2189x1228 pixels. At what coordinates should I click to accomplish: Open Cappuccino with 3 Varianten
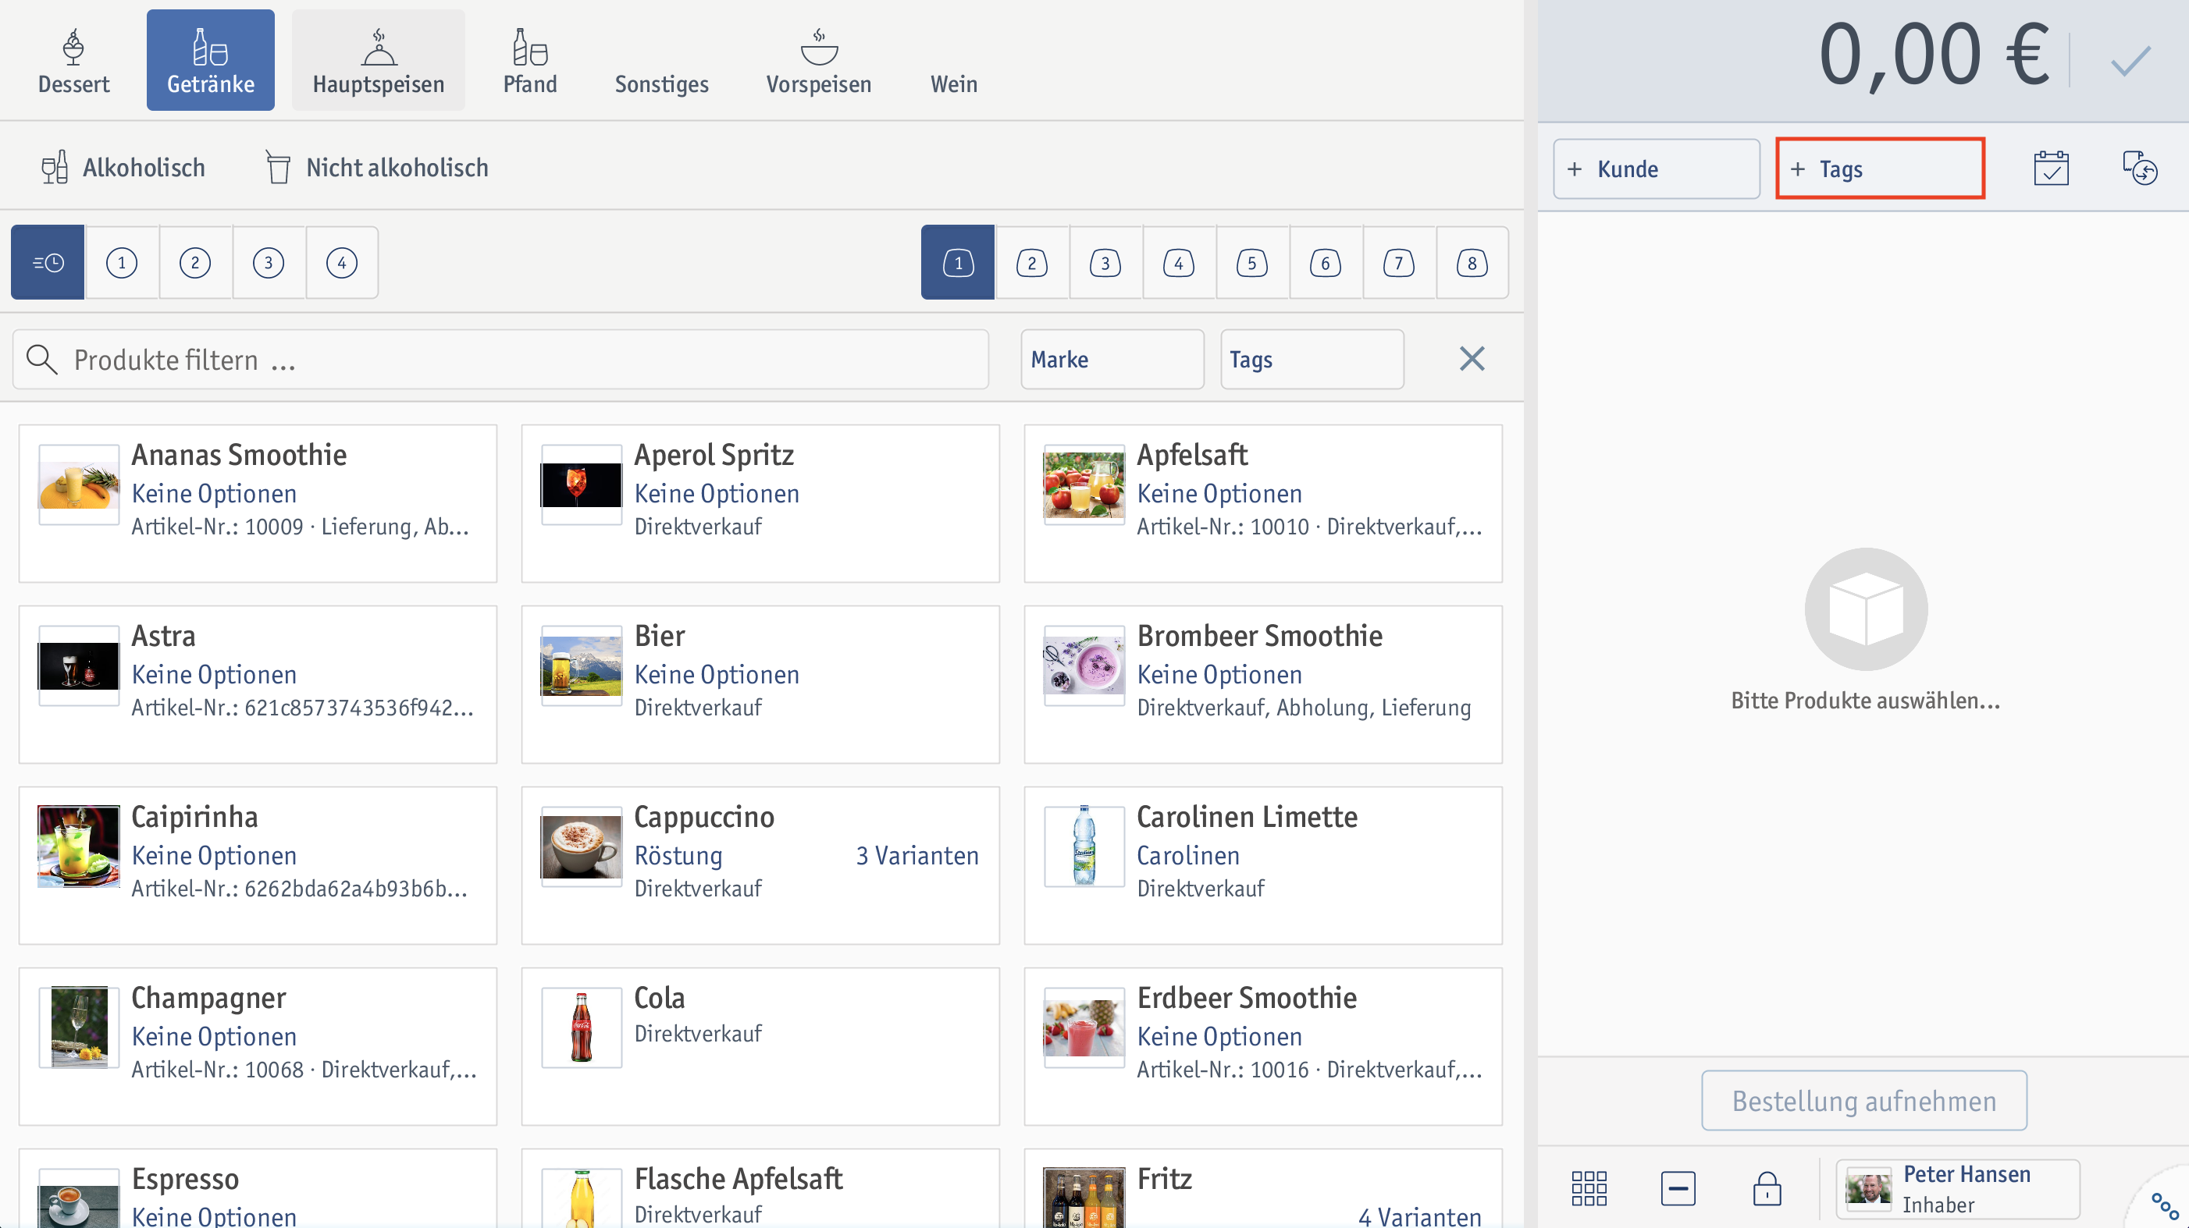[760, 865]
